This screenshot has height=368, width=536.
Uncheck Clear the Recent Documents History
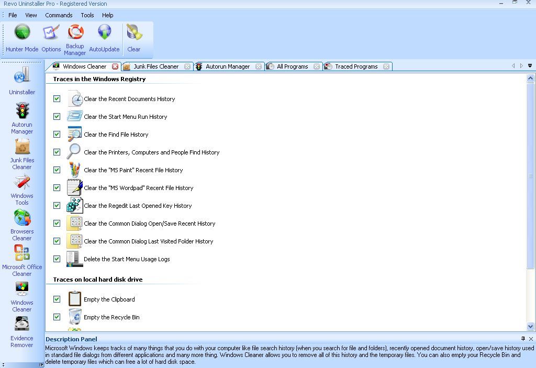pos(57,98)
